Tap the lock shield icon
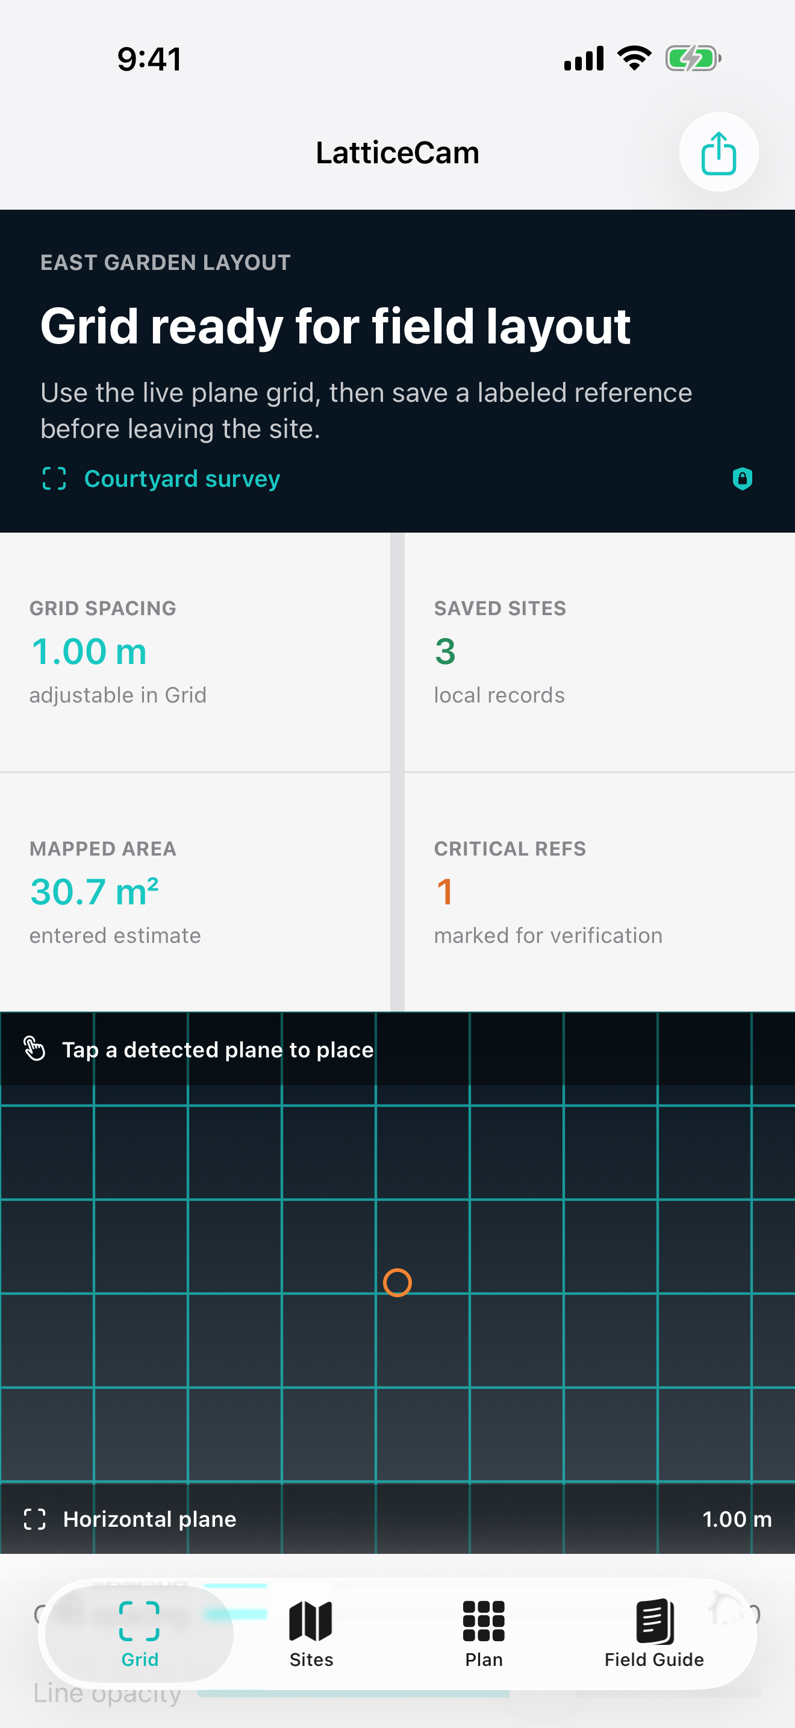The height and width of the screenshot is (1728, 795). 742,479
